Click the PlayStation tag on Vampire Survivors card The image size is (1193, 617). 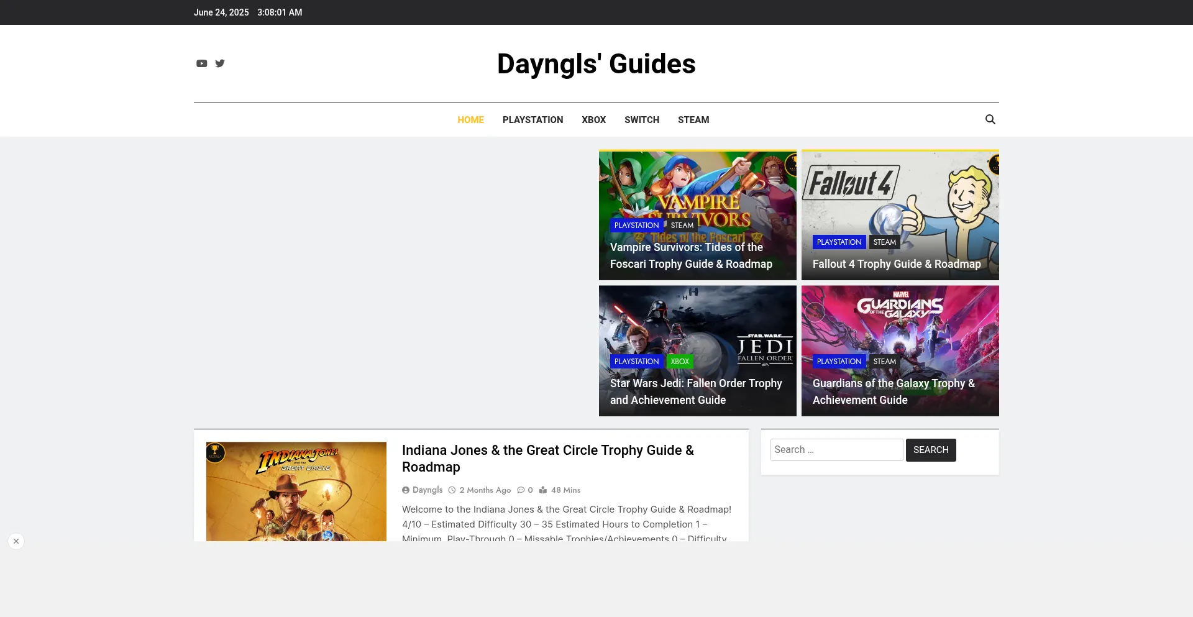click(x=636, y=226)
